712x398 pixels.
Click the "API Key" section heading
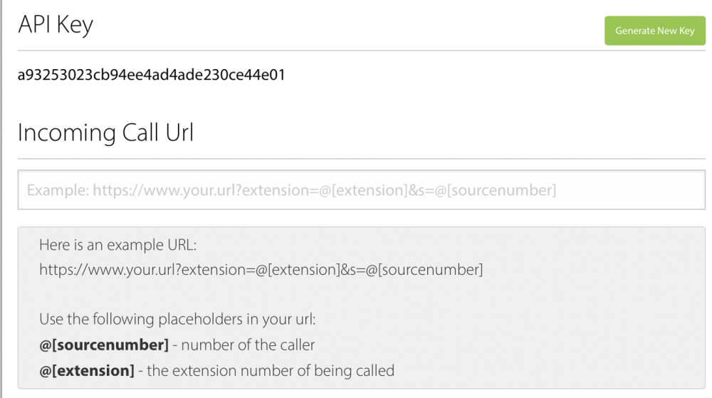[56, 25]
